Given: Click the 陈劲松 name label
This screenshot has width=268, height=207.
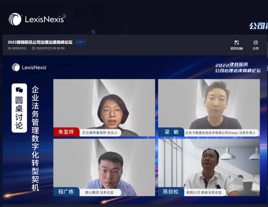Looking at the screenshot, I should 171,191.
